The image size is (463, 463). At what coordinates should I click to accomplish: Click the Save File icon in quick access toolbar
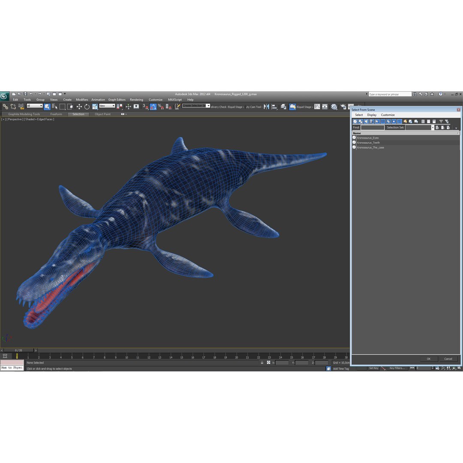[25, 94]
